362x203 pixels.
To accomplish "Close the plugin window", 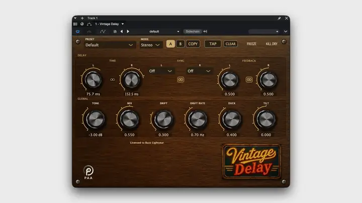I will point(286,18).
